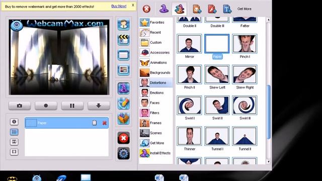The width and height of the screenshot is (322, 181).
Task: Close the buy watermark banner
Action: [133, 5]
